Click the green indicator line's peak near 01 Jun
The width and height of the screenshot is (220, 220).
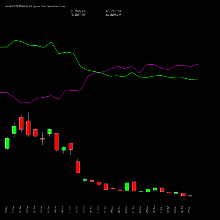[15, 40]
